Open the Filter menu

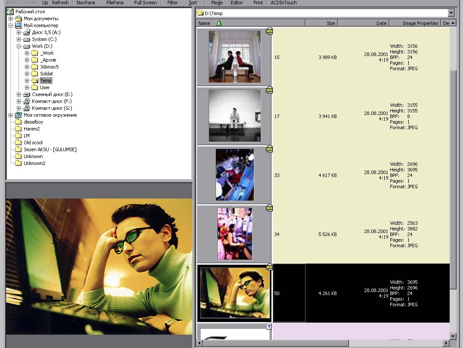click(173, 3)
